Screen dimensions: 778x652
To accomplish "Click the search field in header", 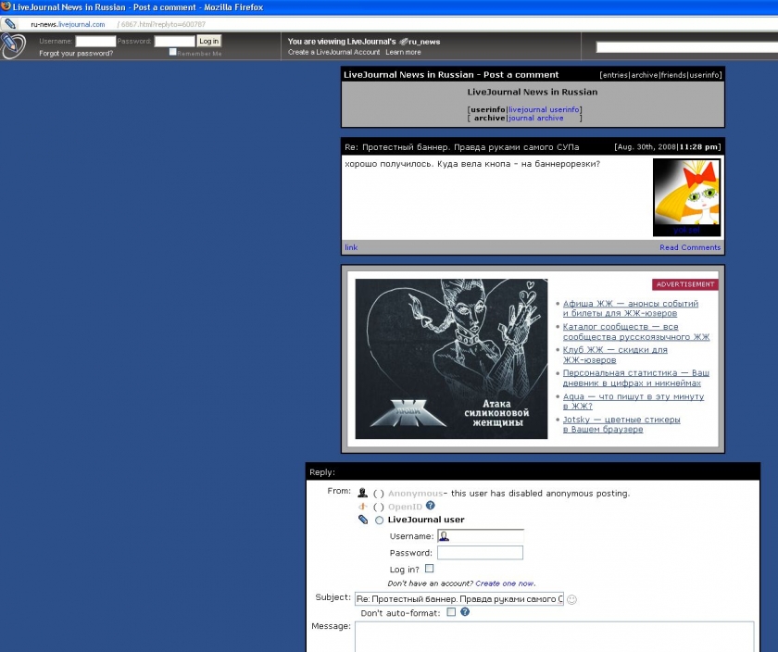I will coord(686,47).
